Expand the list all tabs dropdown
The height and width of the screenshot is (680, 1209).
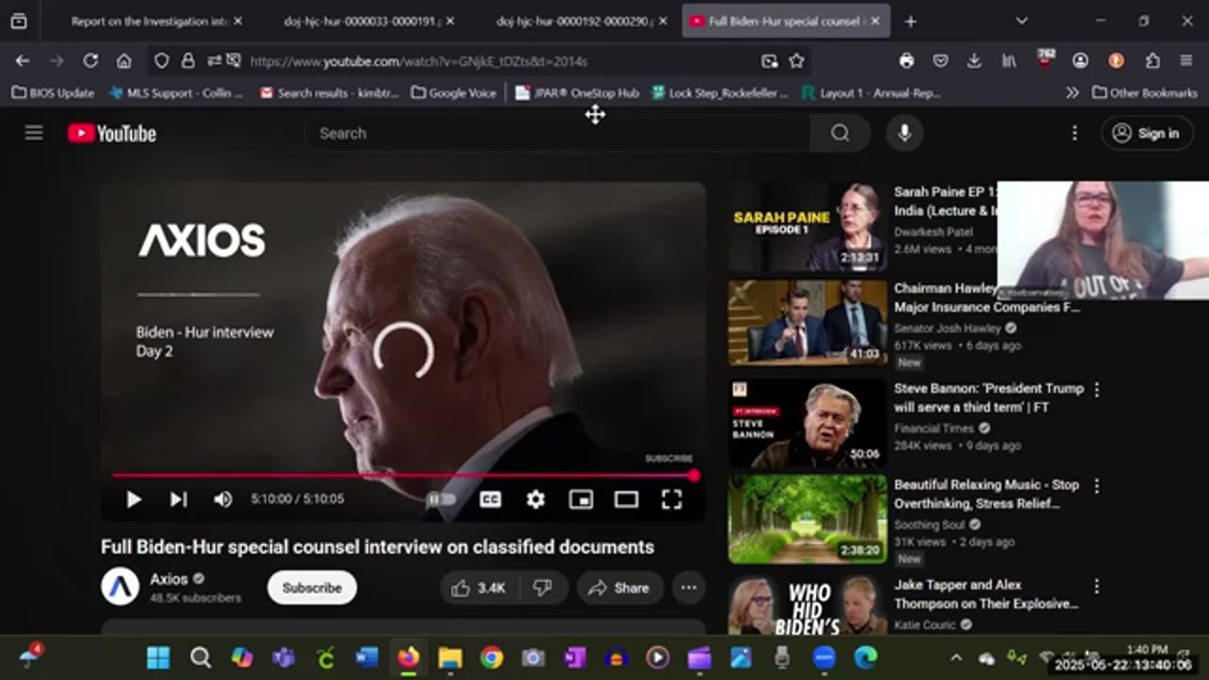(1021, 21)
